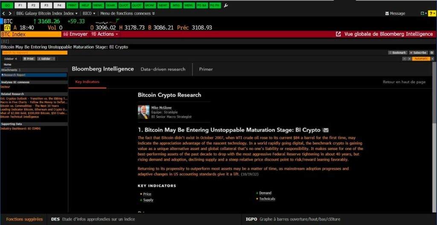This screenshot has height=225, width=437.
Task: Toggle Subscribe for this research
Action: coord(418,53)
